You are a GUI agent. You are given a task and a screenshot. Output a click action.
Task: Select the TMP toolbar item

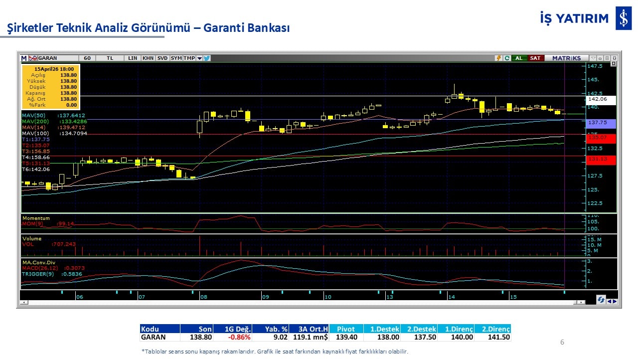(x=189, y=58)
